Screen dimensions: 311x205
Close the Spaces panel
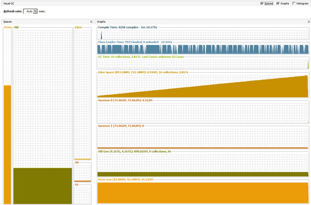[x=91, y=22]
